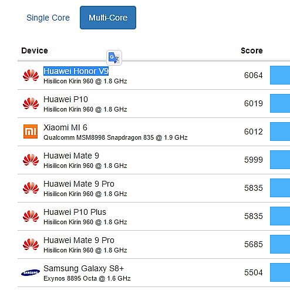Click Kirin 960 text under Huawei Honor V9
Image resolution: width=290 pixels, height=290 pixels.
coord(85,81)
